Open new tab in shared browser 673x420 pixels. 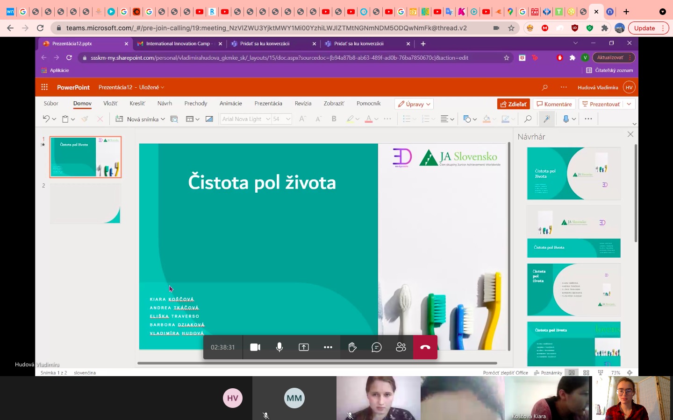[x=423, y=44]
